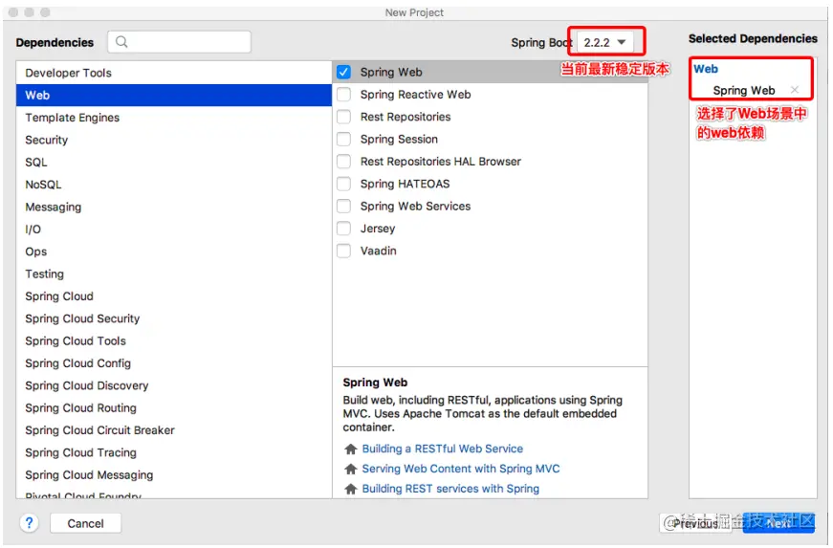
Task: Select Spring Cloud Config category
Action: click(174, 362)
